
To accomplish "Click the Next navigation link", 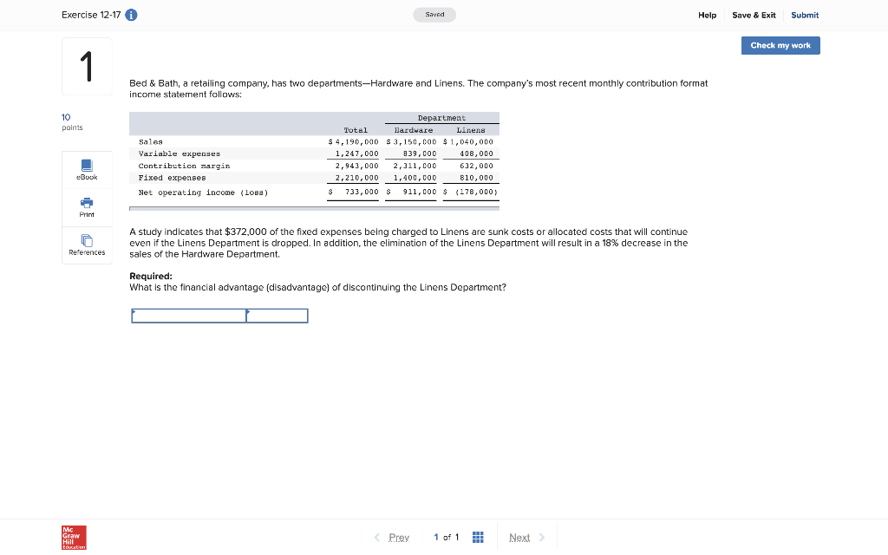I will (519, 538).
